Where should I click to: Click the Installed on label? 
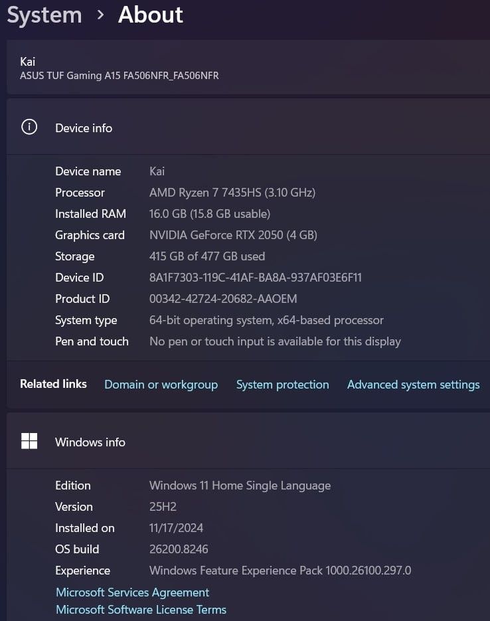pos(85,528)
